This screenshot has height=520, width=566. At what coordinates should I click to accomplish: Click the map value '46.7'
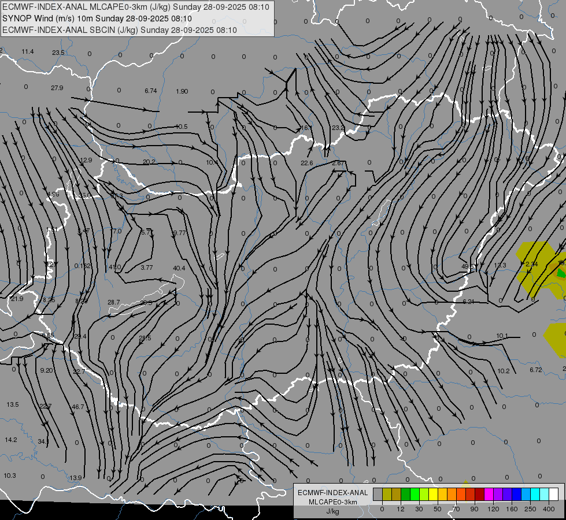78,407
